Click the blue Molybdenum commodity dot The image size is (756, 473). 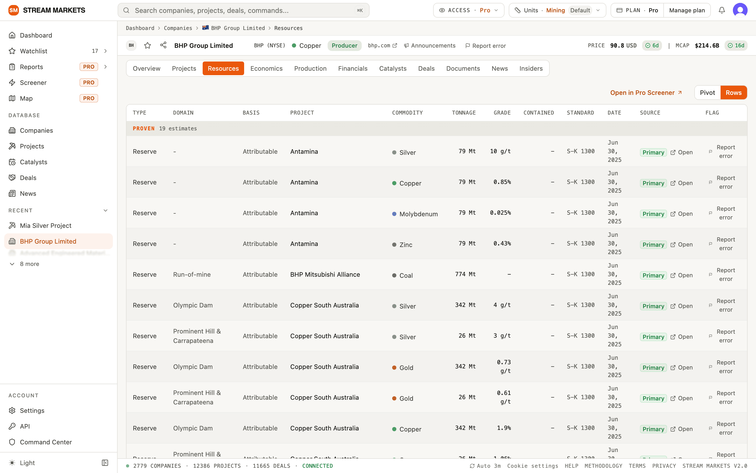point(394,214)
